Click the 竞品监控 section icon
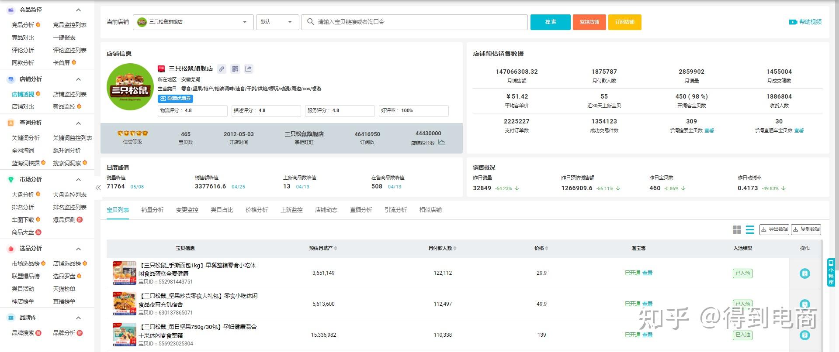Viewport: 839px width, 352px height. click(x=11, y=10)
